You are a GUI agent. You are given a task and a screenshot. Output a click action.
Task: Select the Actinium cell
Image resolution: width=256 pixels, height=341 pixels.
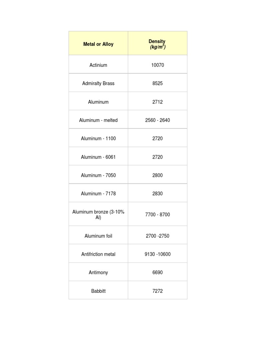point(98,65)
